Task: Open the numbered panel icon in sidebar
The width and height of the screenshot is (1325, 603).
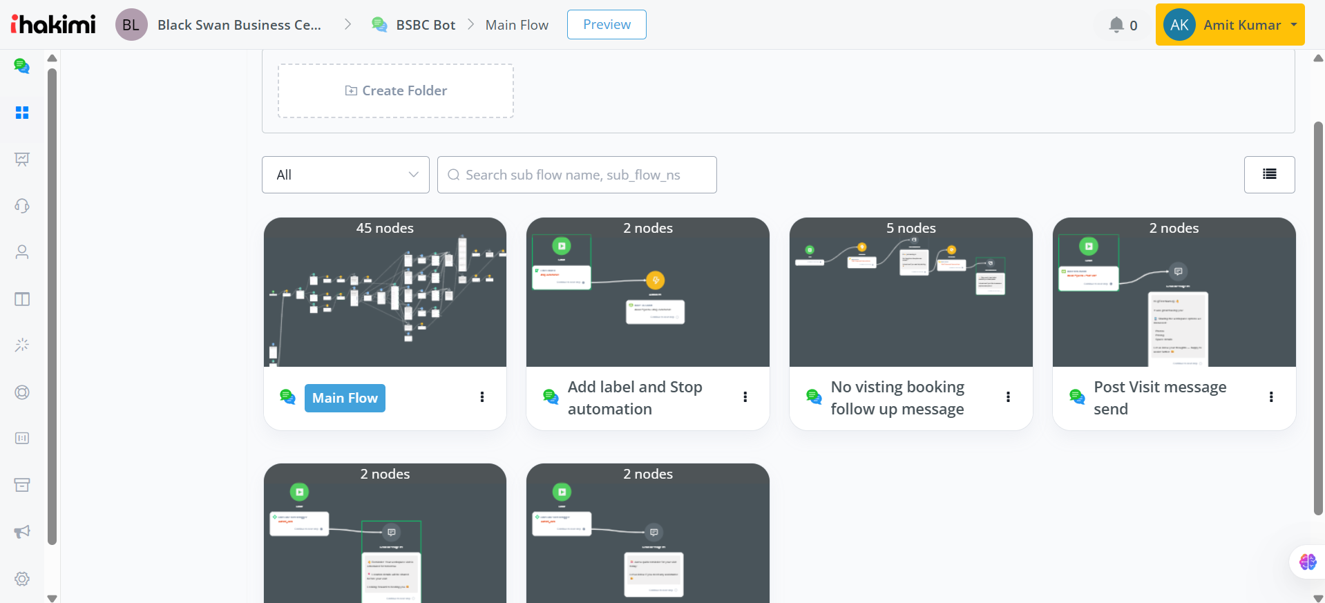Action: coord(22,439)
